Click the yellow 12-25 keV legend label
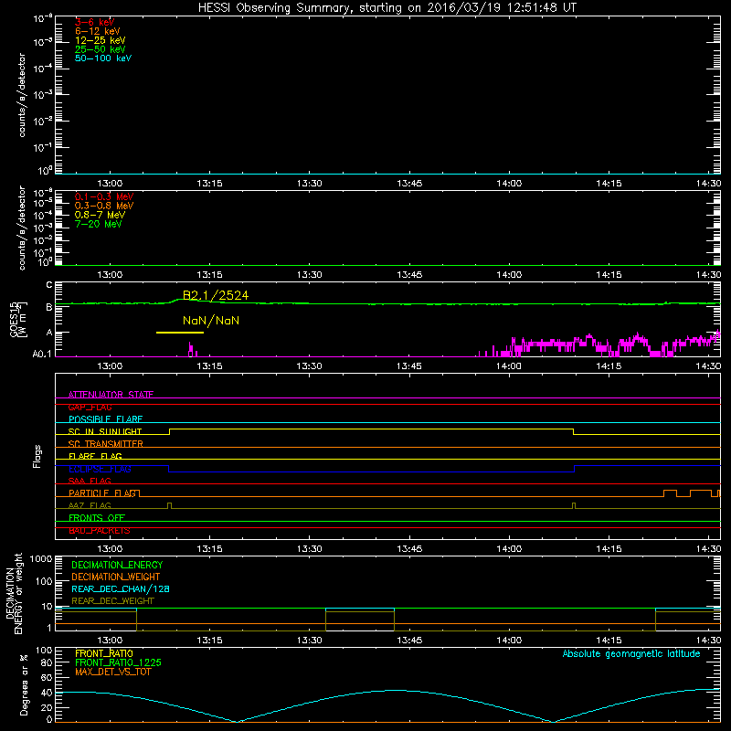Screen dimensions: 731x731 101,40
